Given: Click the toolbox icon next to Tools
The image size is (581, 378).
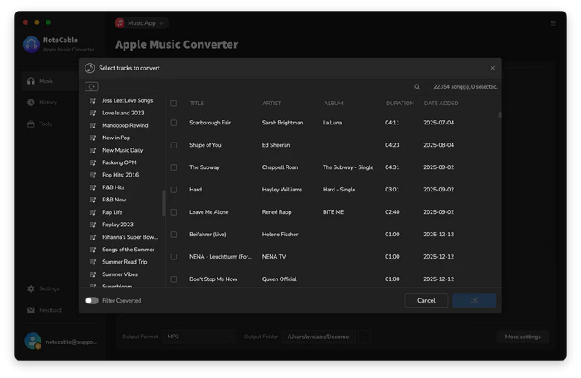Looking at the screenshot, I should click(x=32, y=124).
